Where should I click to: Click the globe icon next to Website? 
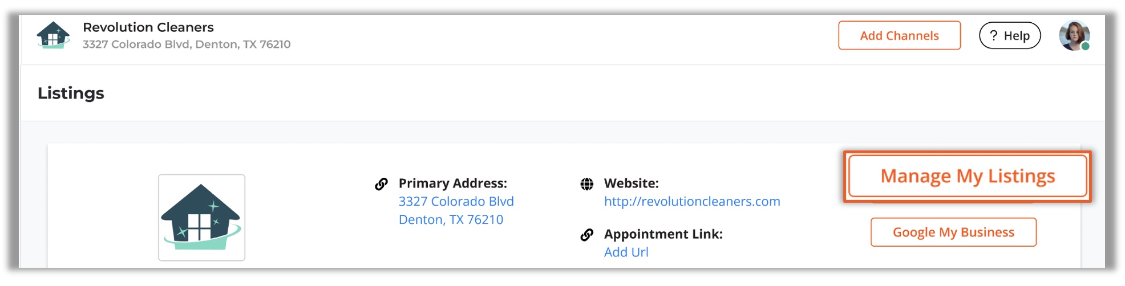586,183
